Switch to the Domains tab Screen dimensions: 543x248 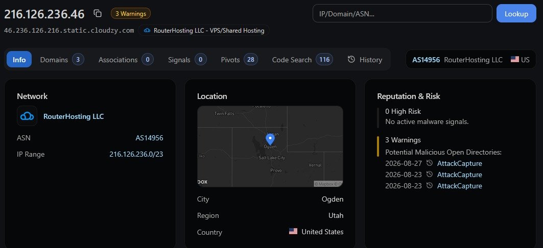[62, 60]
